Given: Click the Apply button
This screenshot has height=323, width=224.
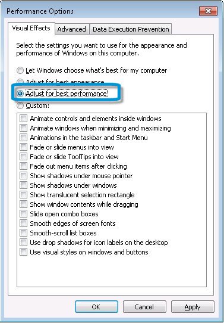Looking at the screenshot, I should coord(193,307).
